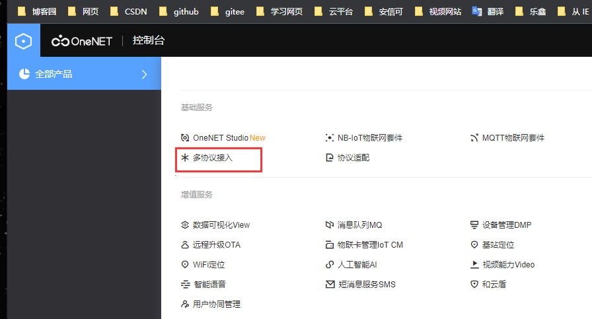Click the 消息队列MQ icon

(330, 225)
